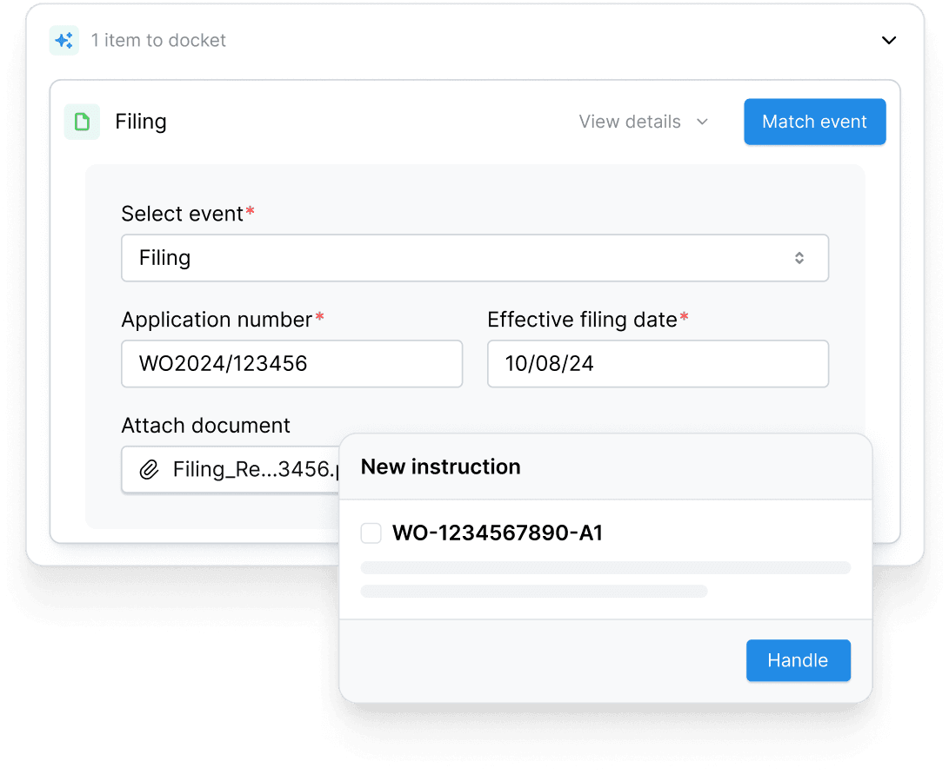Viewport: 949px width, 781px height.
Task: Open the Select event dropdown showing Filing
Action: click(474, 258)
